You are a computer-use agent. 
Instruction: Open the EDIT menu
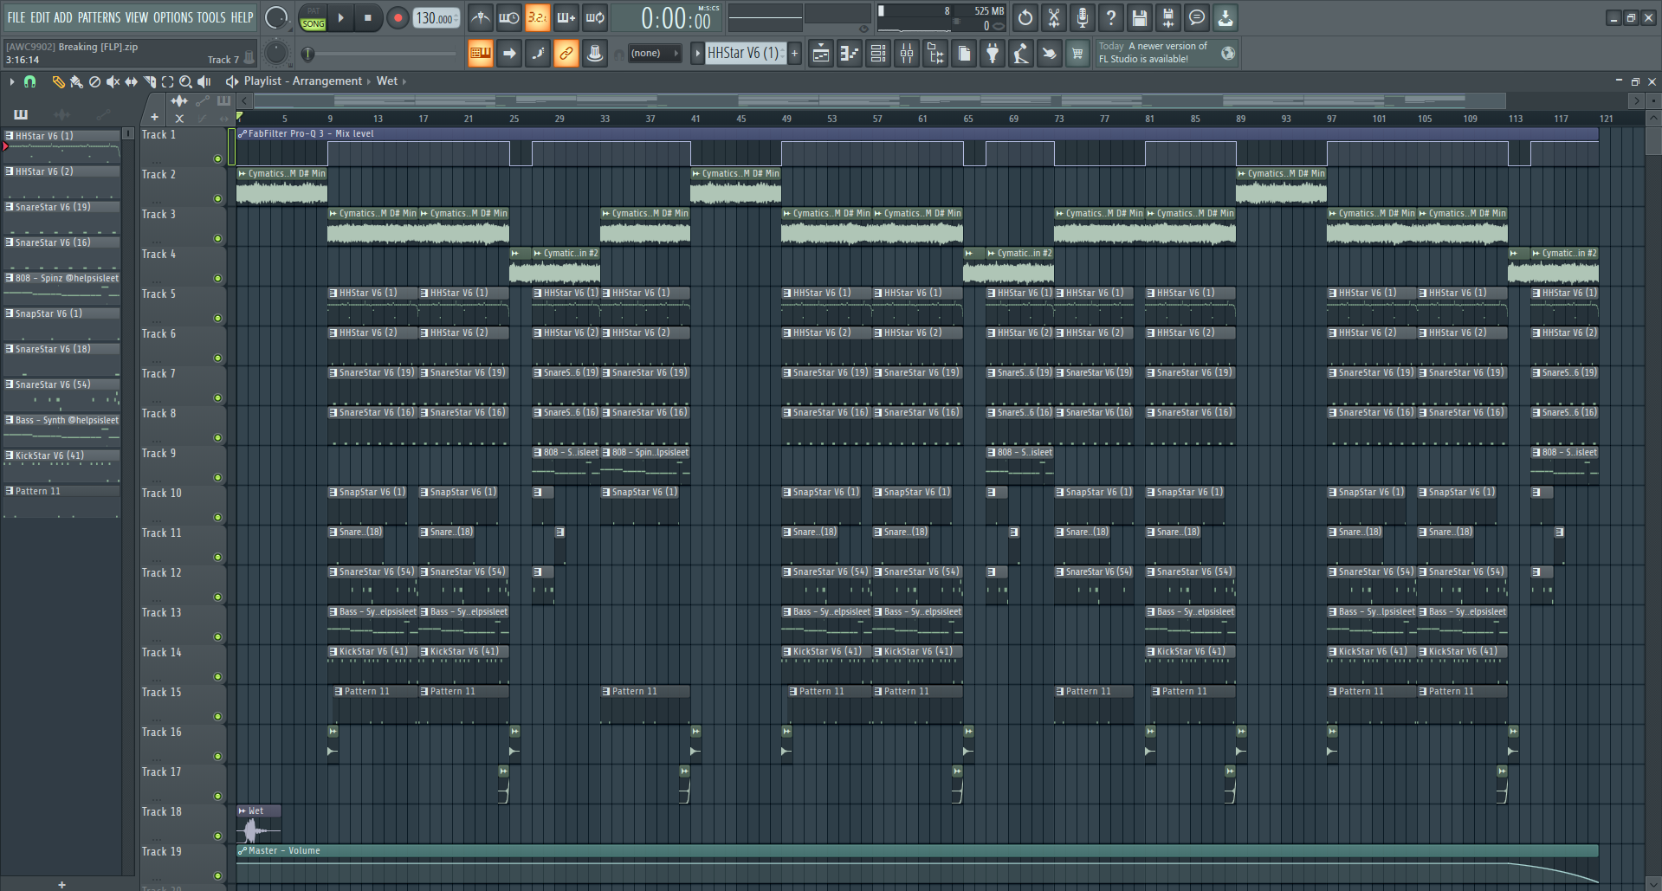tap(40, 17)
